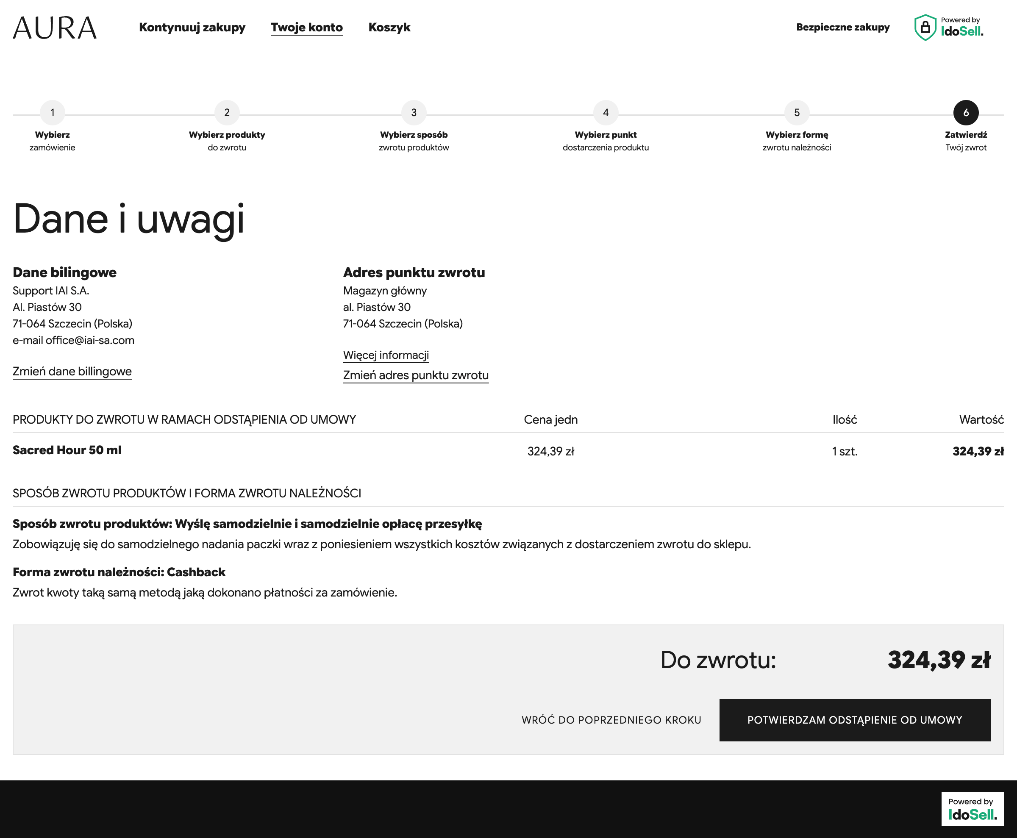Click Wróć do poprzedniego kroku button

pyautogui.click(x=611, y=720)
